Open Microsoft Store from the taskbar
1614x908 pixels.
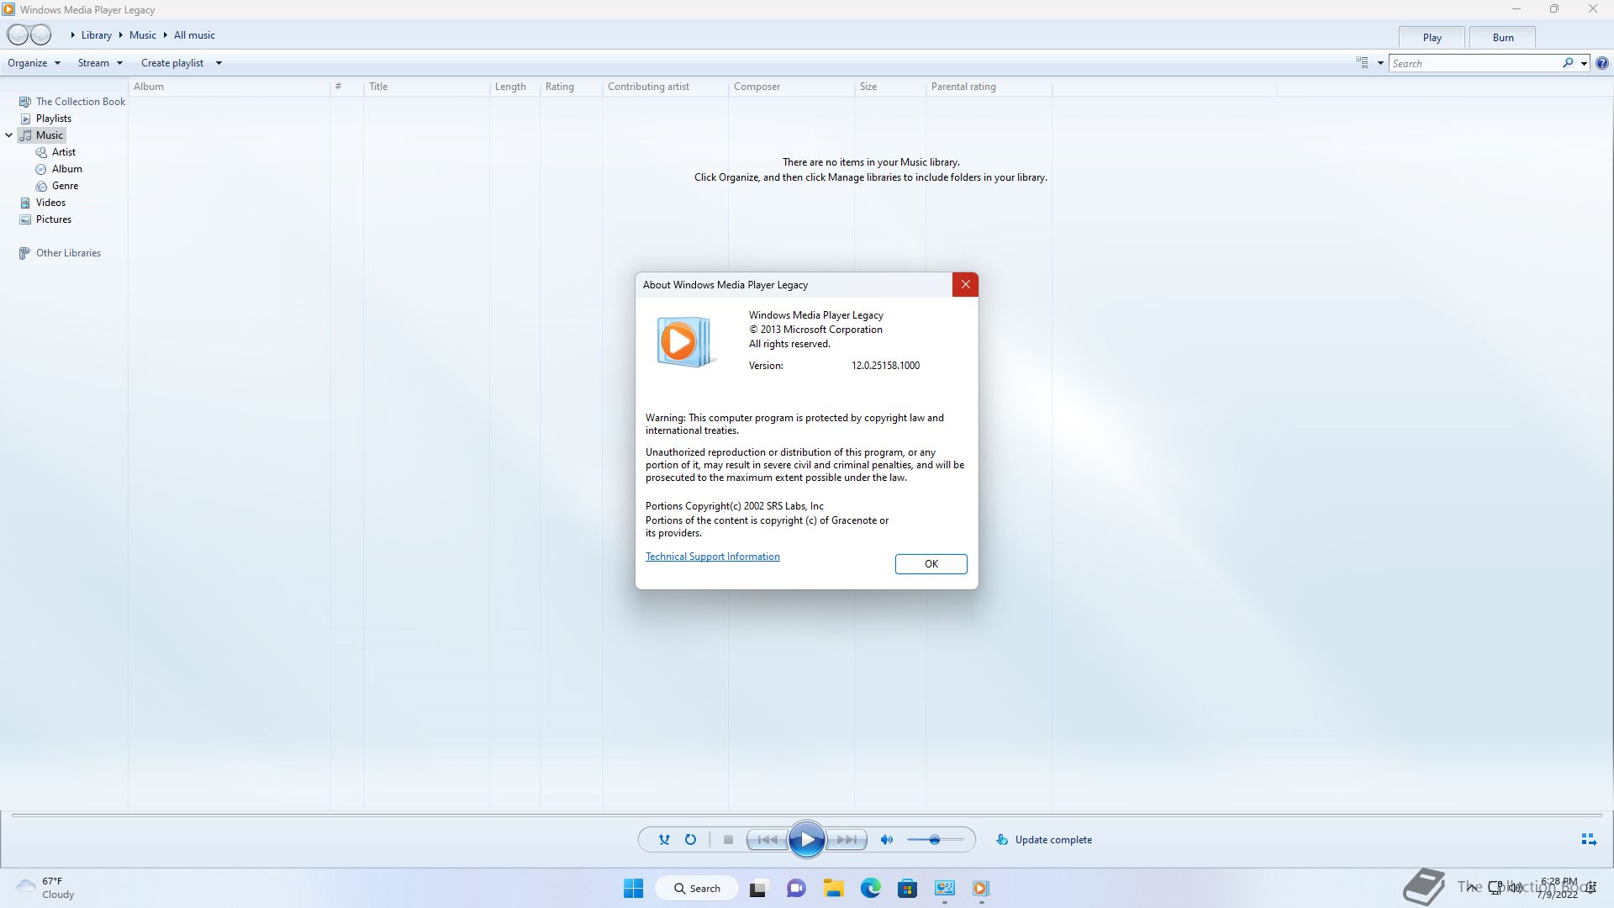tap(907, 889)
